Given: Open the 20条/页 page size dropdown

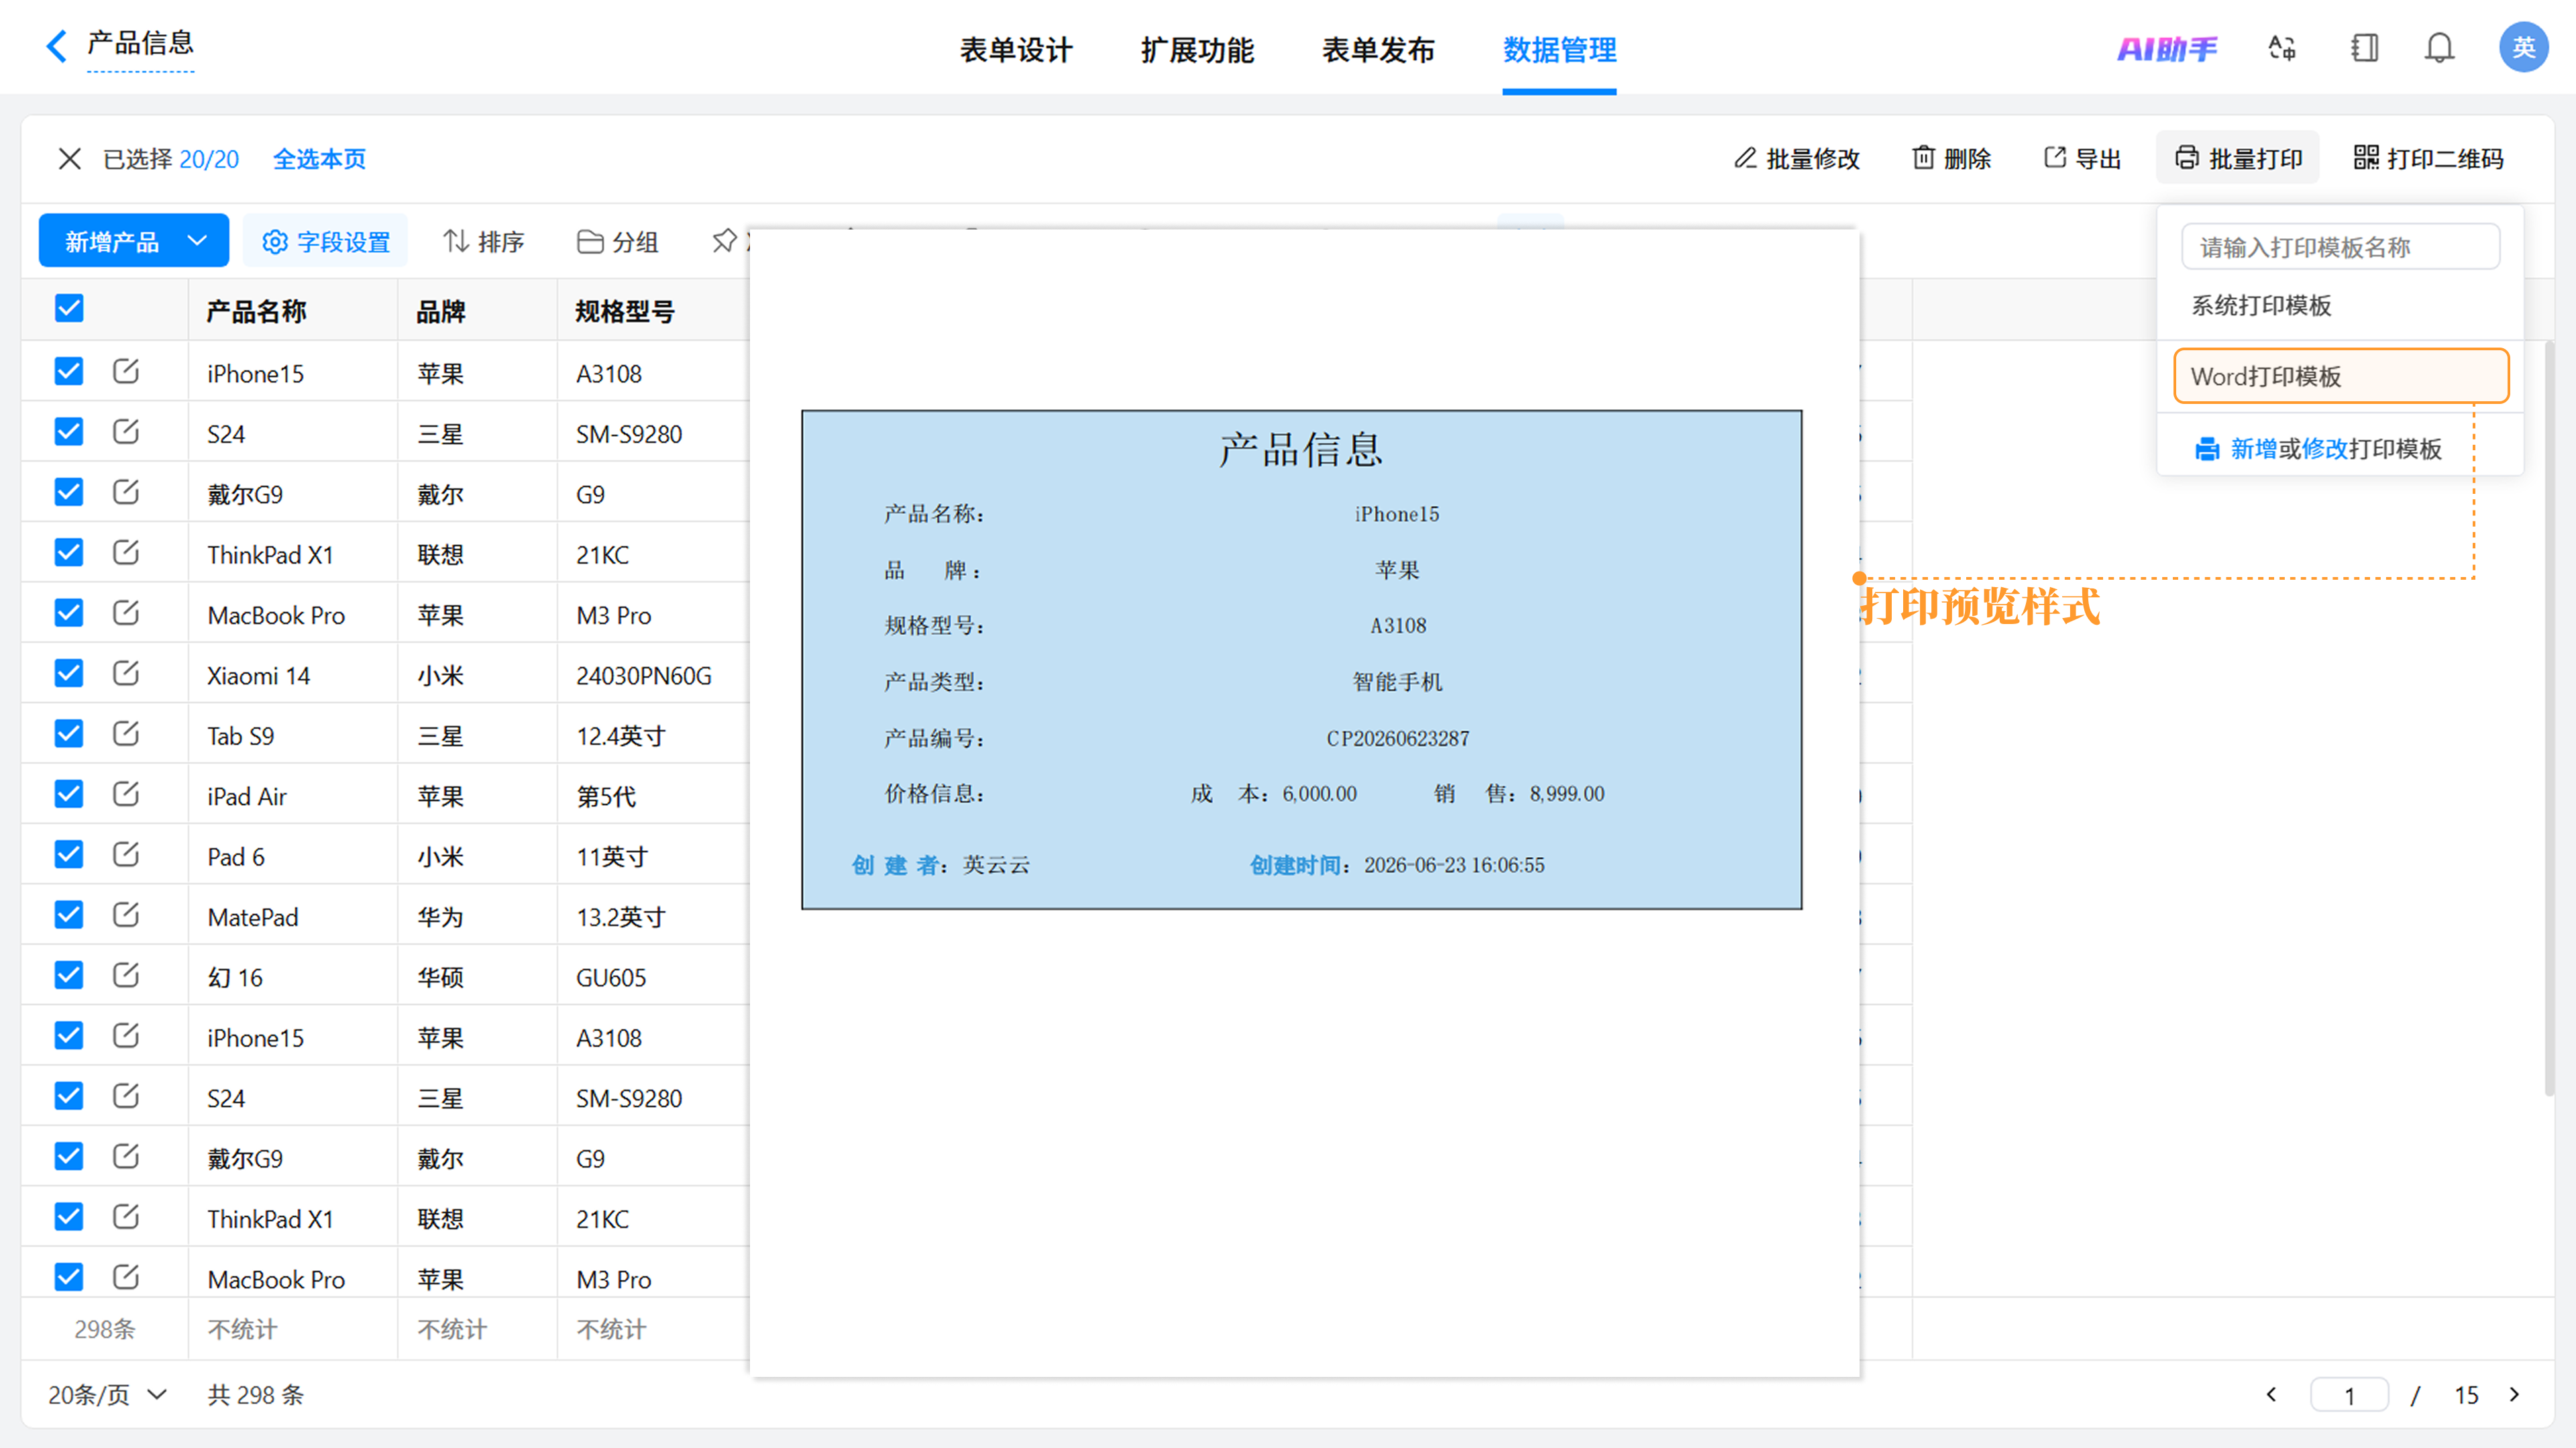Looking at the screenshot, I should click(107, 1394).
